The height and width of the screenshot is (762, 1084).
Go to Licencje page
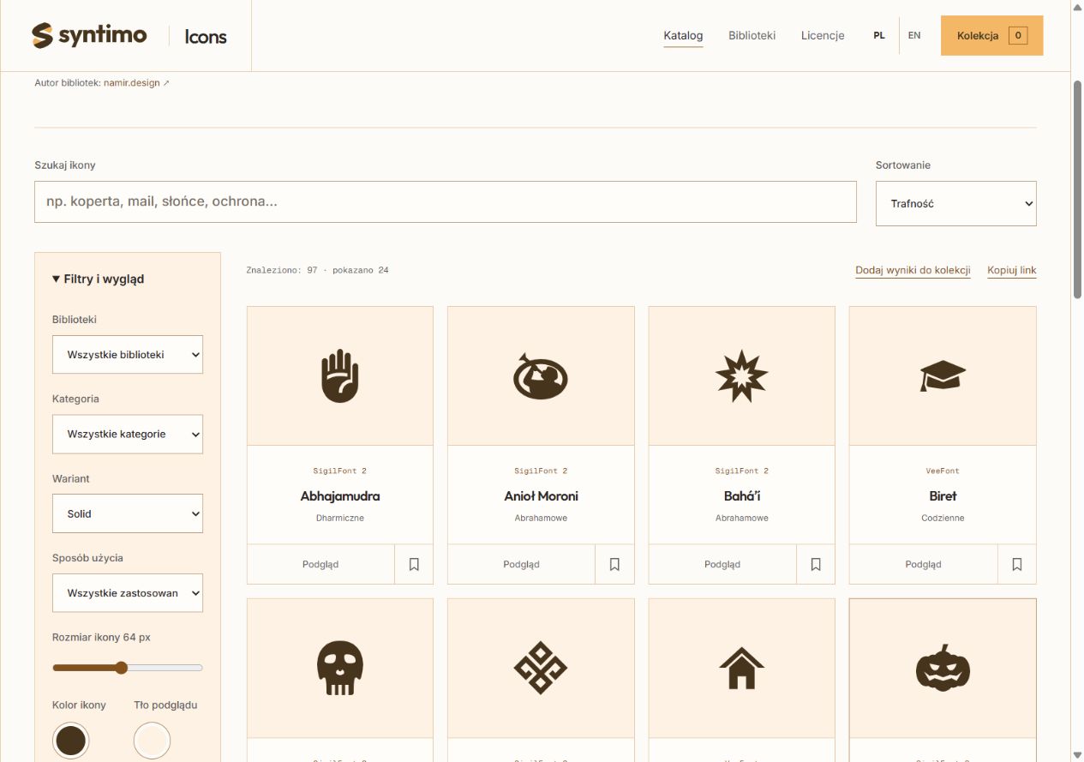click(823, 36)
